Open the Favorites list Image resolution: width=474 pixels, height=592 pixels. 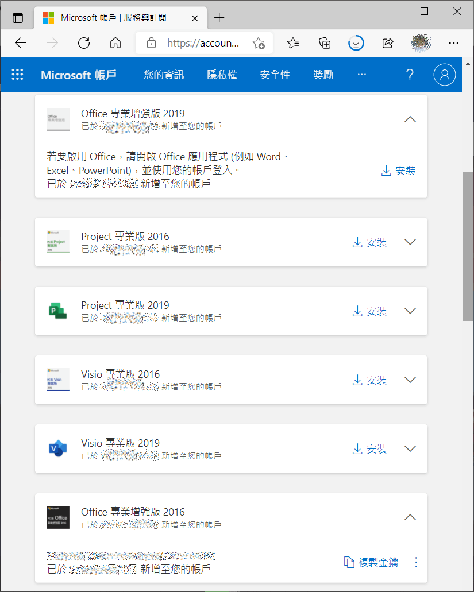point(293,43)
